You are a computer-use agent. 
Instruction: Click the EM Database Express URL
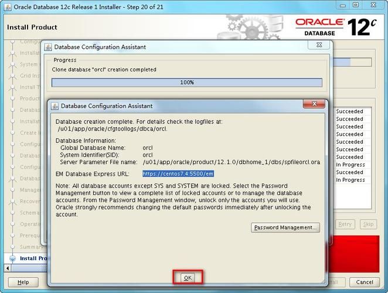[x=178, y=173]
